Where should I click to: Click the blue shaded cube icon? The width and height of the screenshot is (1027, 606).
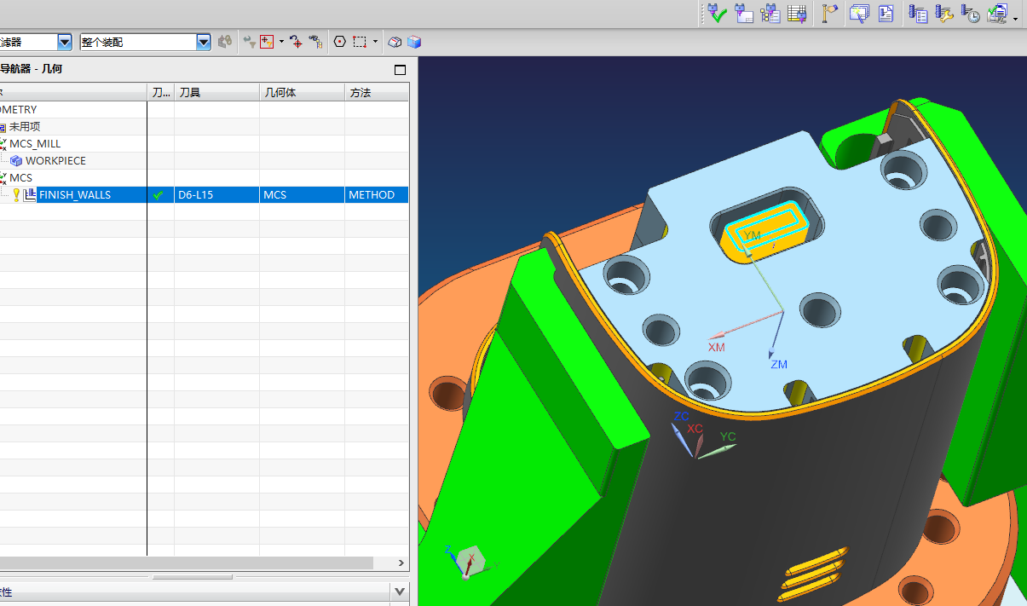point(414,41)
